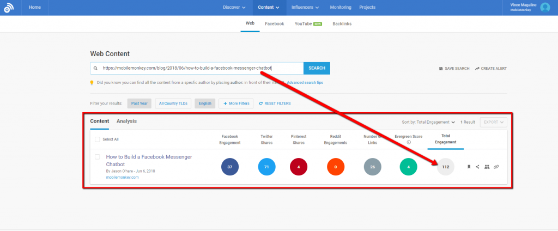Viewport: 558px width, 231px height.
Task: Switch to the Facebook tab
Action: [x=275, y=24]
